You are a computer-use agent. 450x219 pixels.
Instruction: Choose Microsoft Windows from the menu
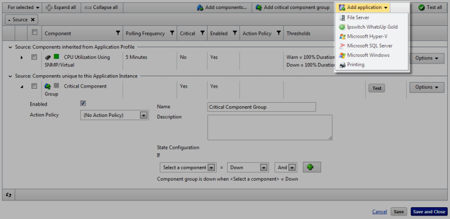[x=372, y=55]
